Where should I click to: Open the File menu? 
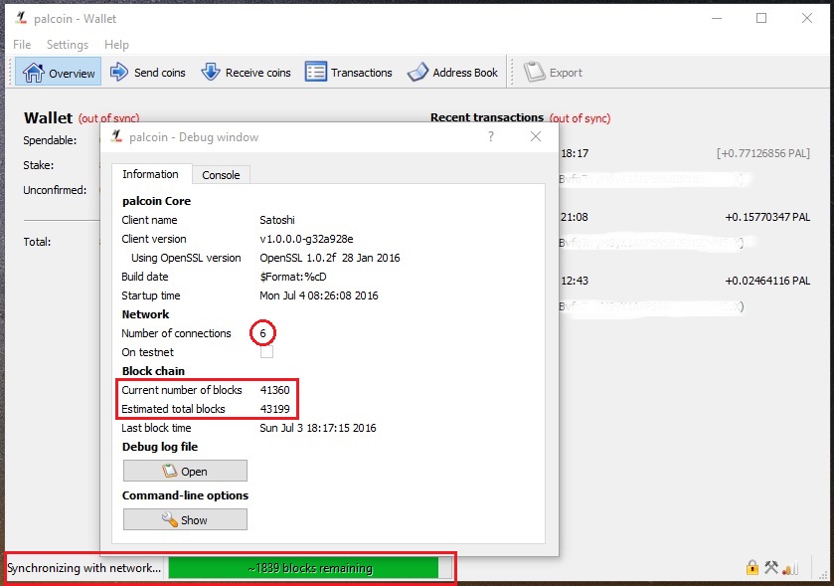22,45
